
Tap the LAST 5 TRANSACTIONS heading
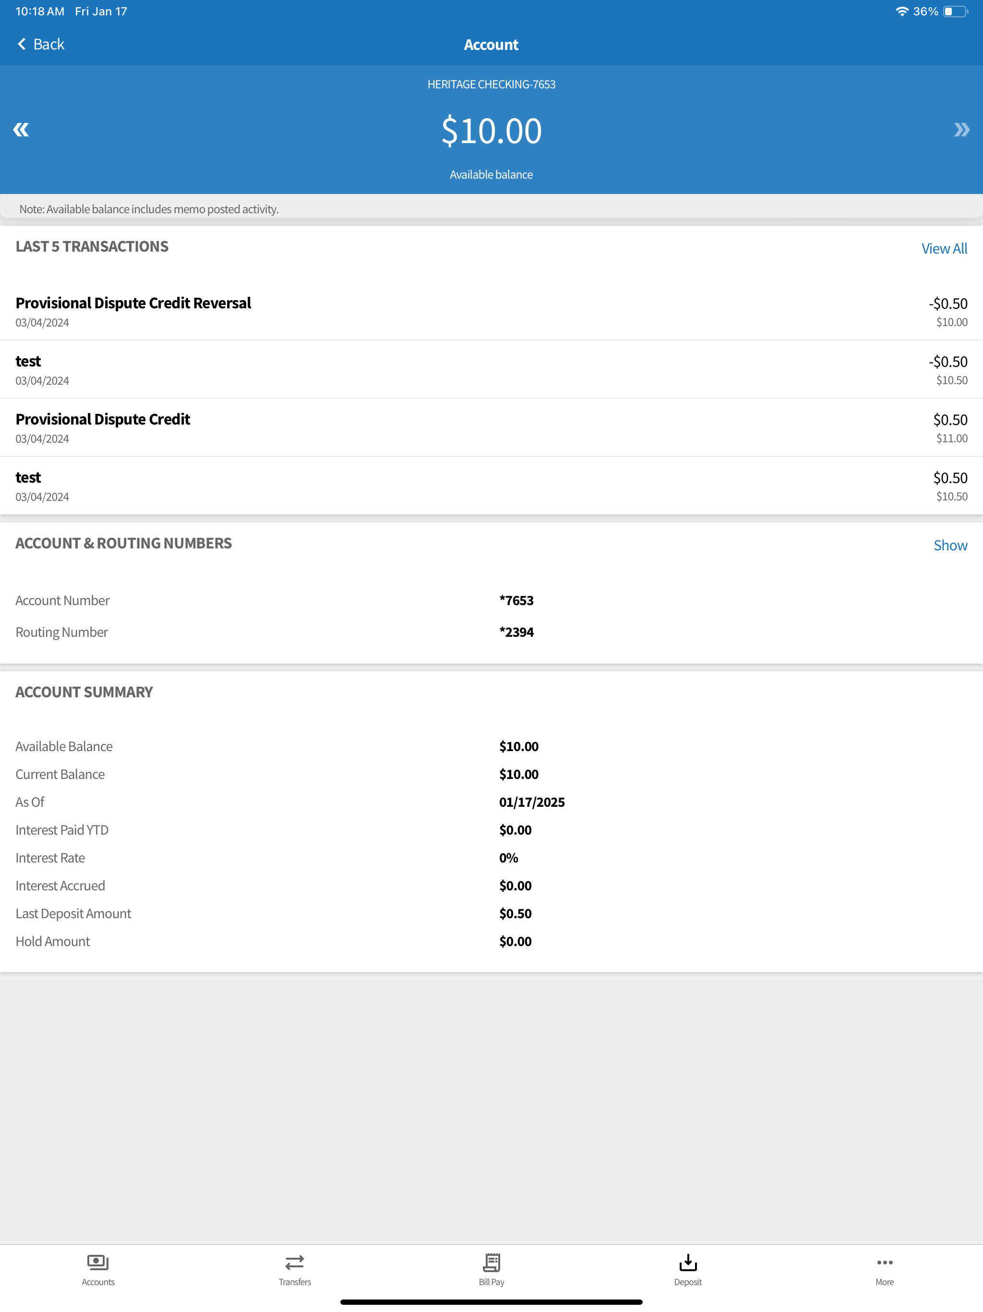92,246
